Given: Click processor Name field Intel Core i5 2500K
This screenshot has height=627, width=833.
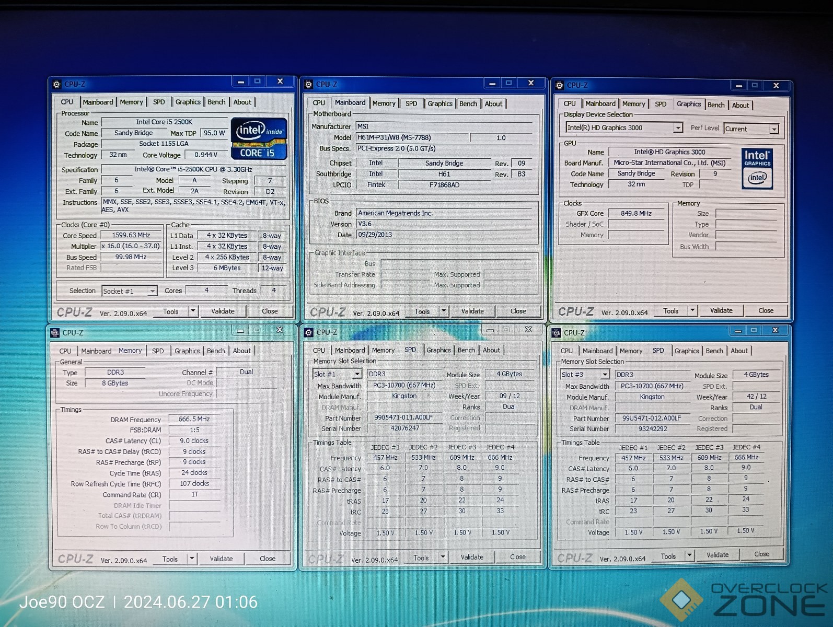Looking at the screenshot, I should click(x=164, y=122).
